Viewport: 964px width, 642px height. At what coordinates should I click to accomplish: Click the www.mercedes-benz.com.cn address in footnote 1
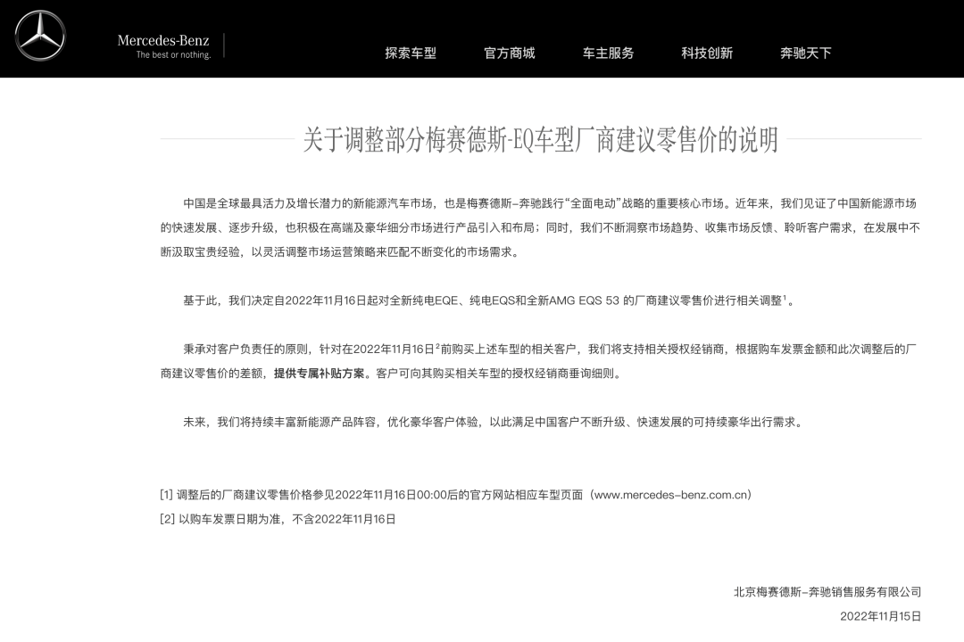tap(669, 495)
